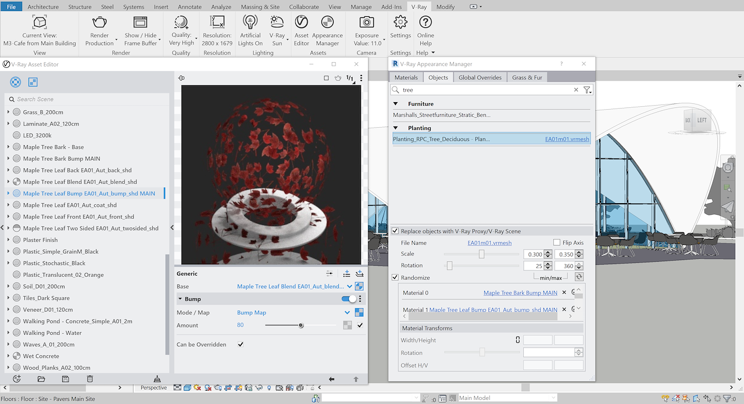
Task: Uncheck Replace objects with V-Ray Proxy checkbox
Action: tap(395, 231)
